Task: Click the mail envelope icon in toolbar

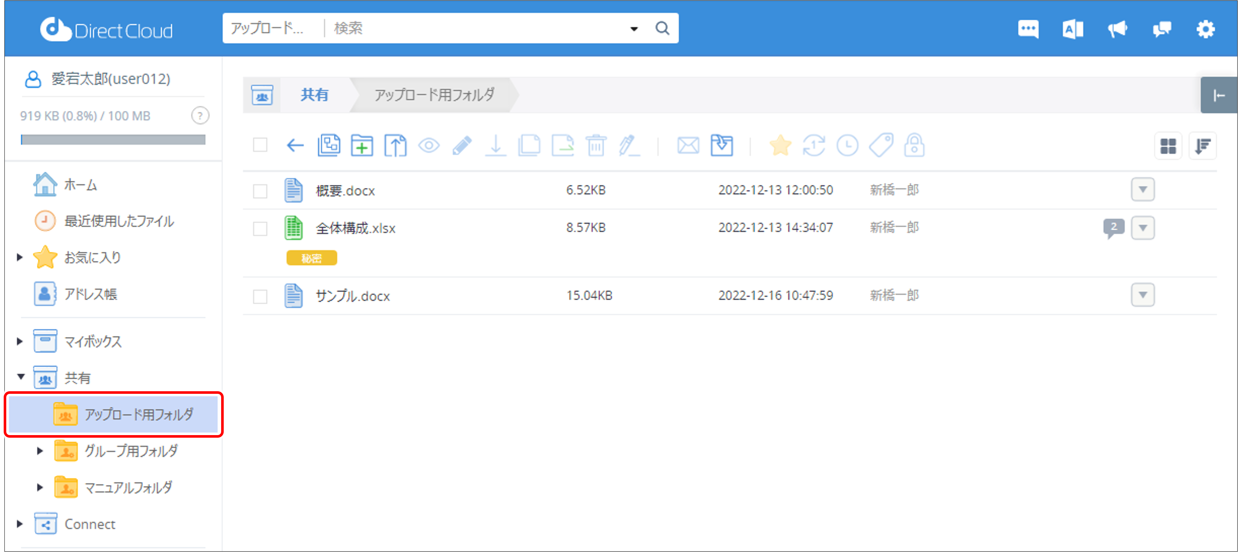Action: [x=688, y=145]
